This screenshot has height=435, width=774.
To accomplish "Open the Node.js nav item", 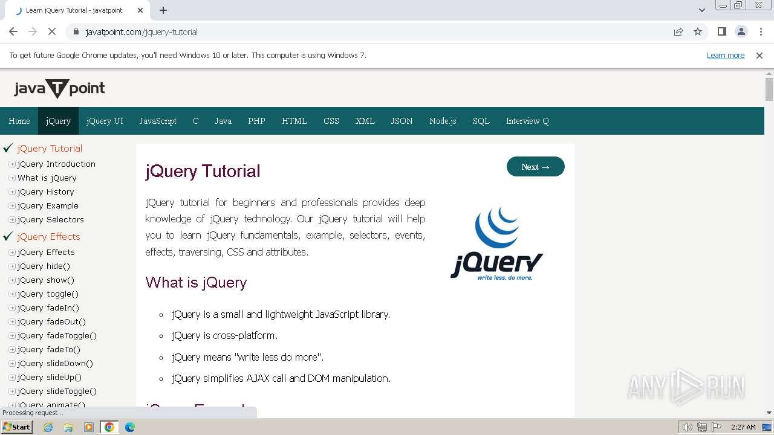I will point(443,121).
